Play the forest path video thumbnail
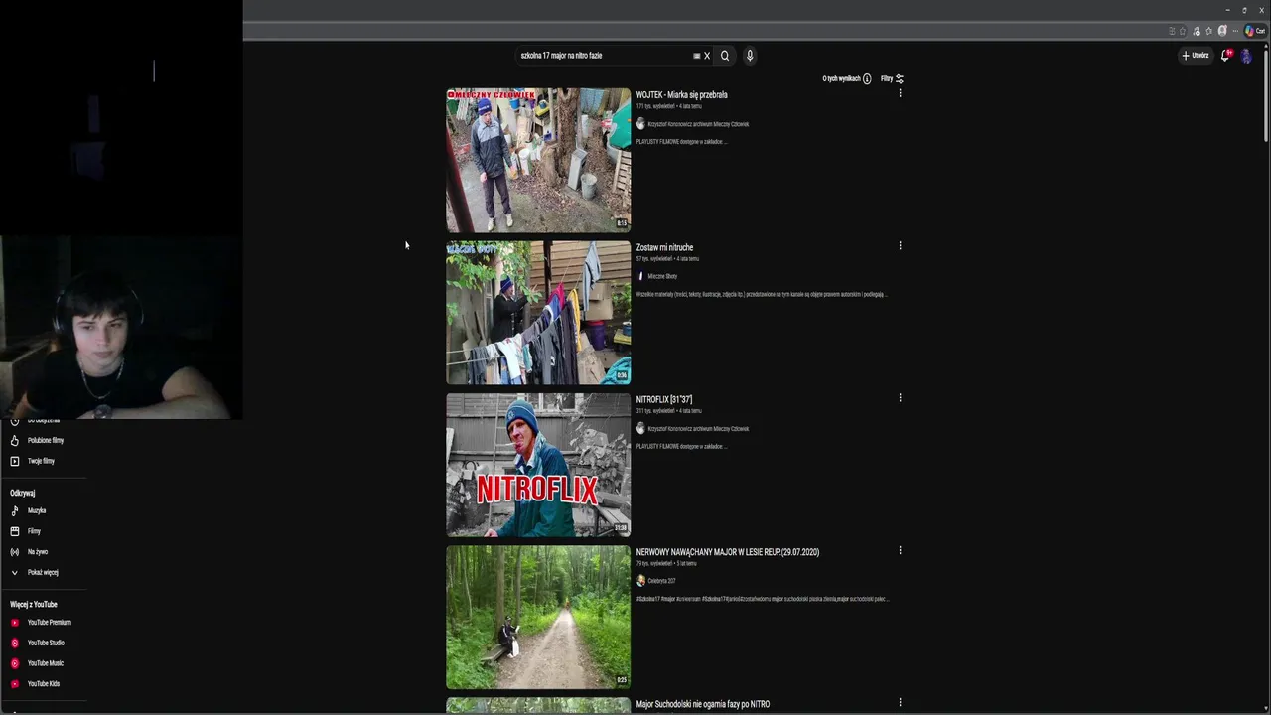Viewport: 1271px width, 715px height. point(538,617)
